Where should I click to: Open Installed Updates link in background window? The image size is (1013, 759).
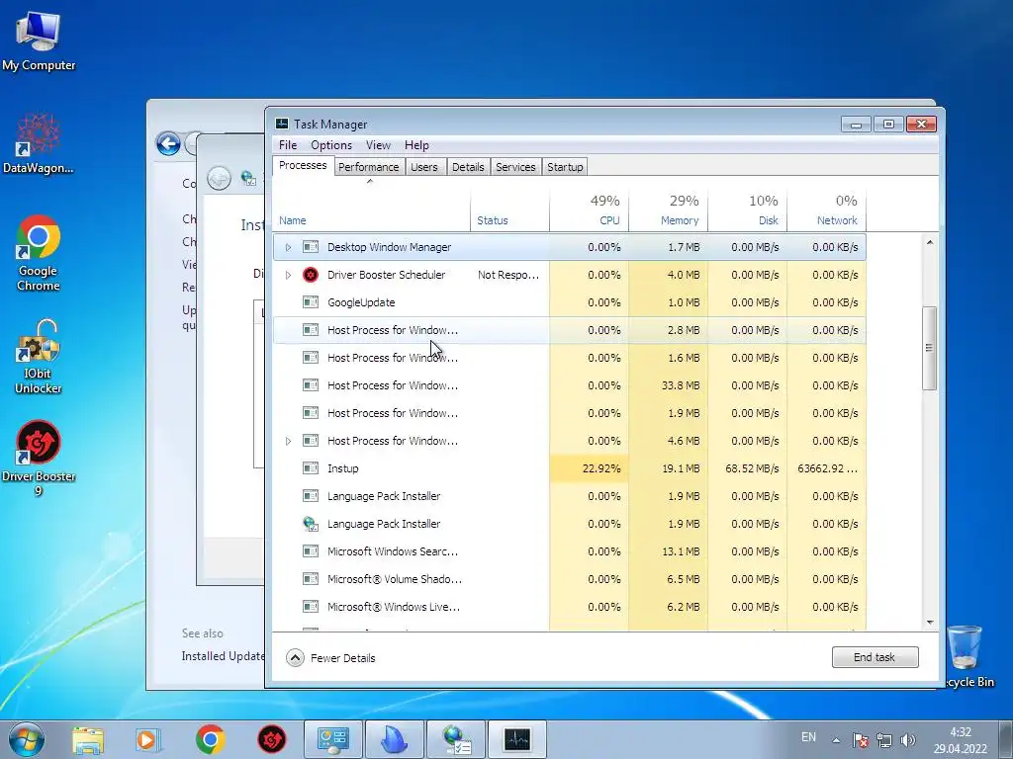point(223,656)
